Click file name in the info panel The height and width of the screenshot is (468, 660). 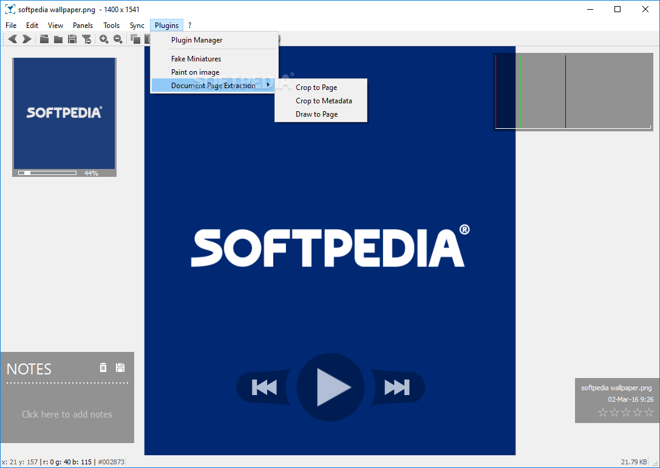click(x=616, y=388)
